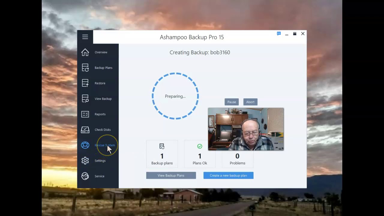
Task: Click the Overview house icon
Action: tap(85, 52)
